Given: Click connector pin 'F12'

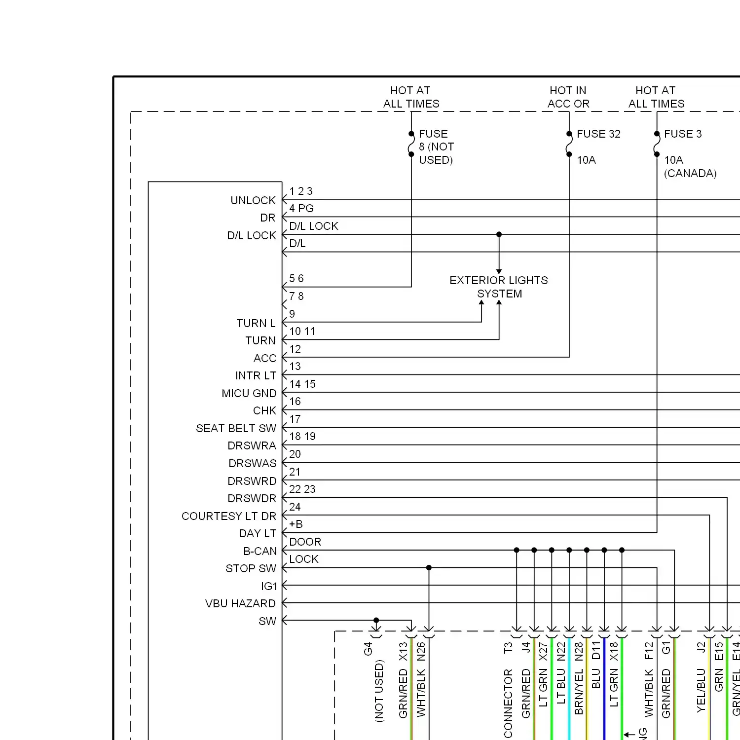Looking at the screenshot, I should point(649,651).
